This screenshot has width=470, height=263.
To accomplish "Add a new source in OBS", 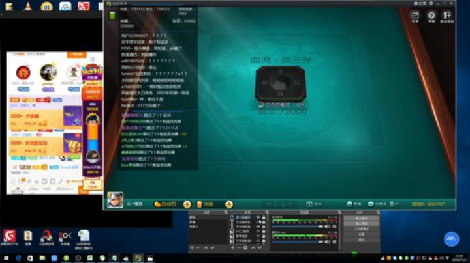I will click(x=232, y=248).
